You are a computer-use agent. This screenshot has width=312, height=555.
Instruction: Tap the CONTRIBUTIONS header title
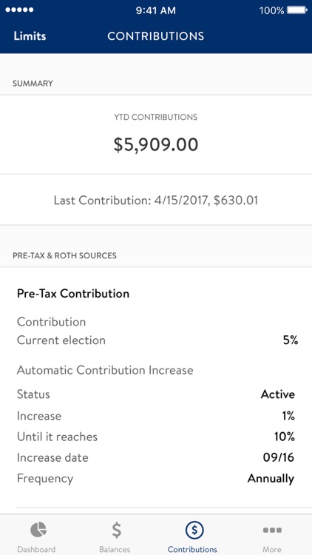(x=156, y=36)
